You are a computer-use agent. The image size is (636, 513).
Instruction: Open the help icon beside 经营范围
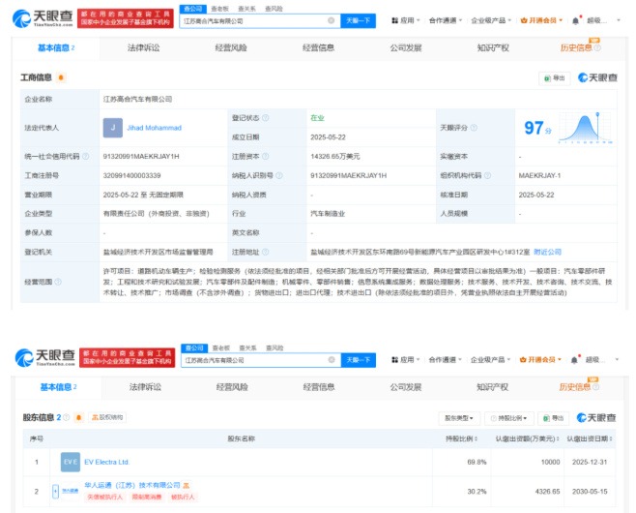point(58,282)
